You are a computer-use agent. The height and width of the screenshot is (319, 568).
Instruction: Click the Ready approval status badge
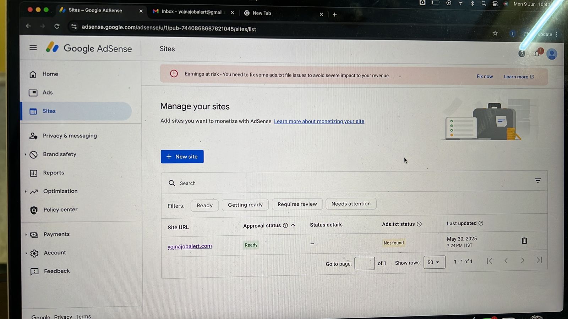click(251, 245)
